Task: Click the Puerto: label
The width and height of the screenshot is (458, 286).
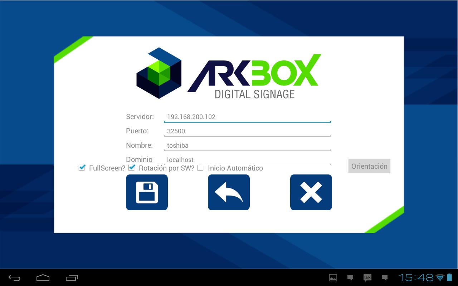Action: (137, 131)
